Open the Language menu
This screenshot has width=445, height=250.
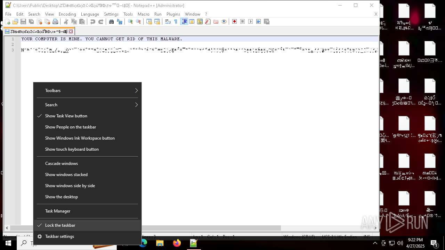pyautogui.click(x=90, y=14)
